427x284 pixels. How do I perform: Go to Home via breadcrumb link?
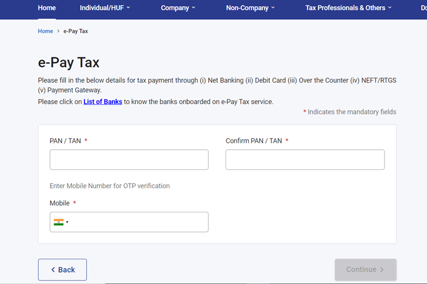click(45, 31)
